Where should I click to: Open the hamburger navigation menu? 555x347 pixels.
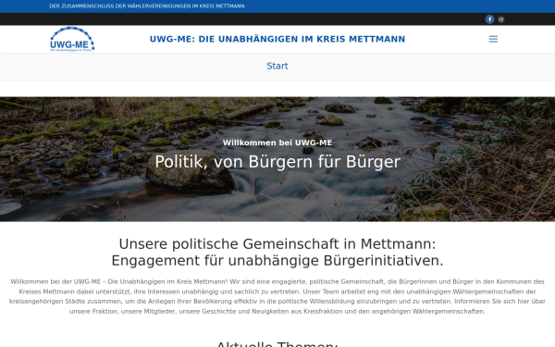pyautogui.click(x=493, y=39)
